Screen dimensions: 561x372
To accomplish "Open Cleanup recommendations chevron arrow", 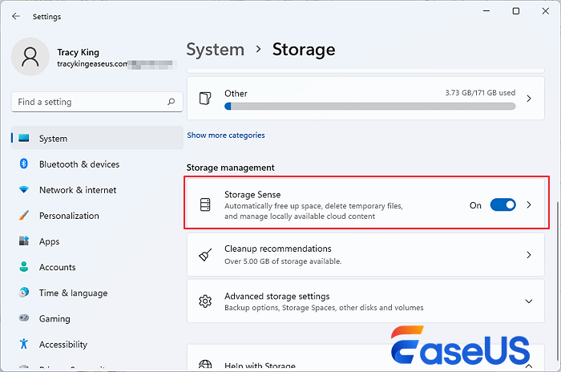I will 528,255.
